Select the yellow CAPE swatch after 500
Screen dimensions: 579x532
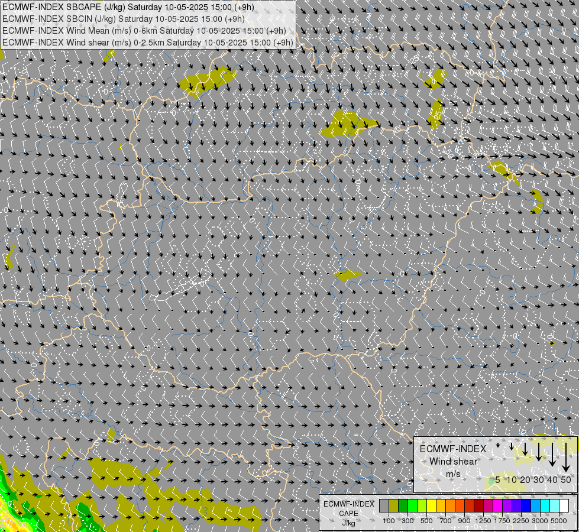pos(432,506)
